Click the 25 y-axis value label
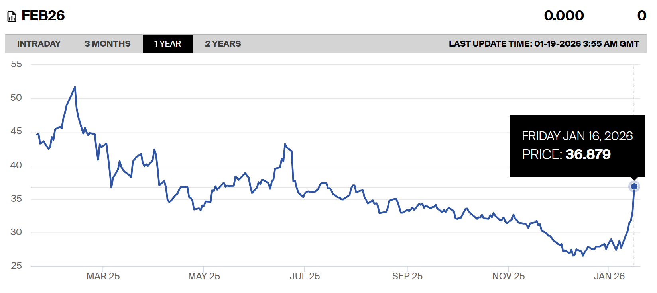 pos(16,266)
